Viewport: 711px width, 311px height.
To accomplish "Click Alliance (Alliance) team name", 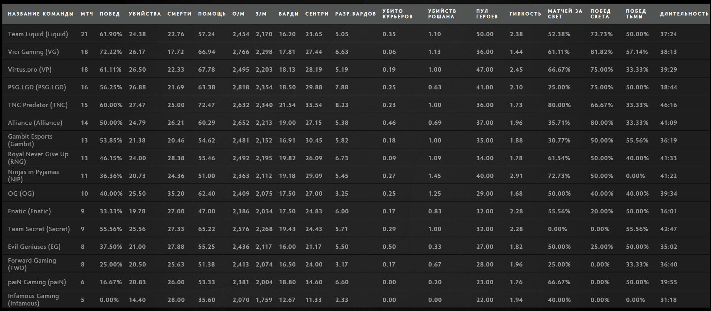I will [x=35, y=123].
